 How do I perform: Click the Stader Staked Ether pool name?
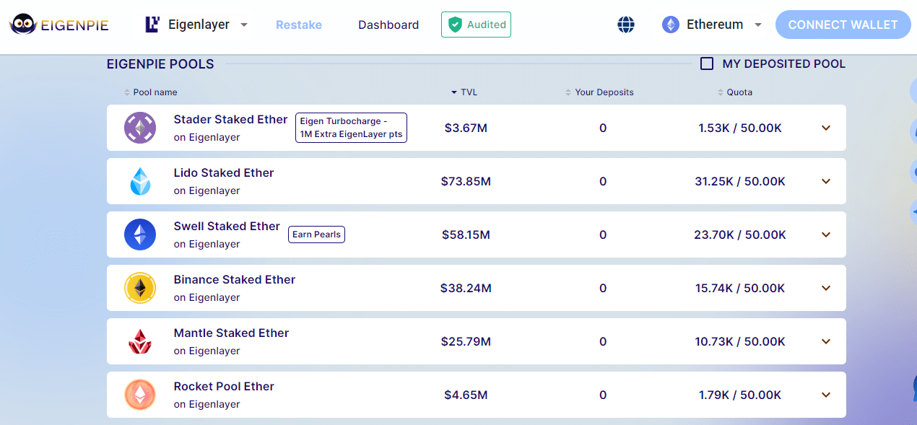point(230,120)
